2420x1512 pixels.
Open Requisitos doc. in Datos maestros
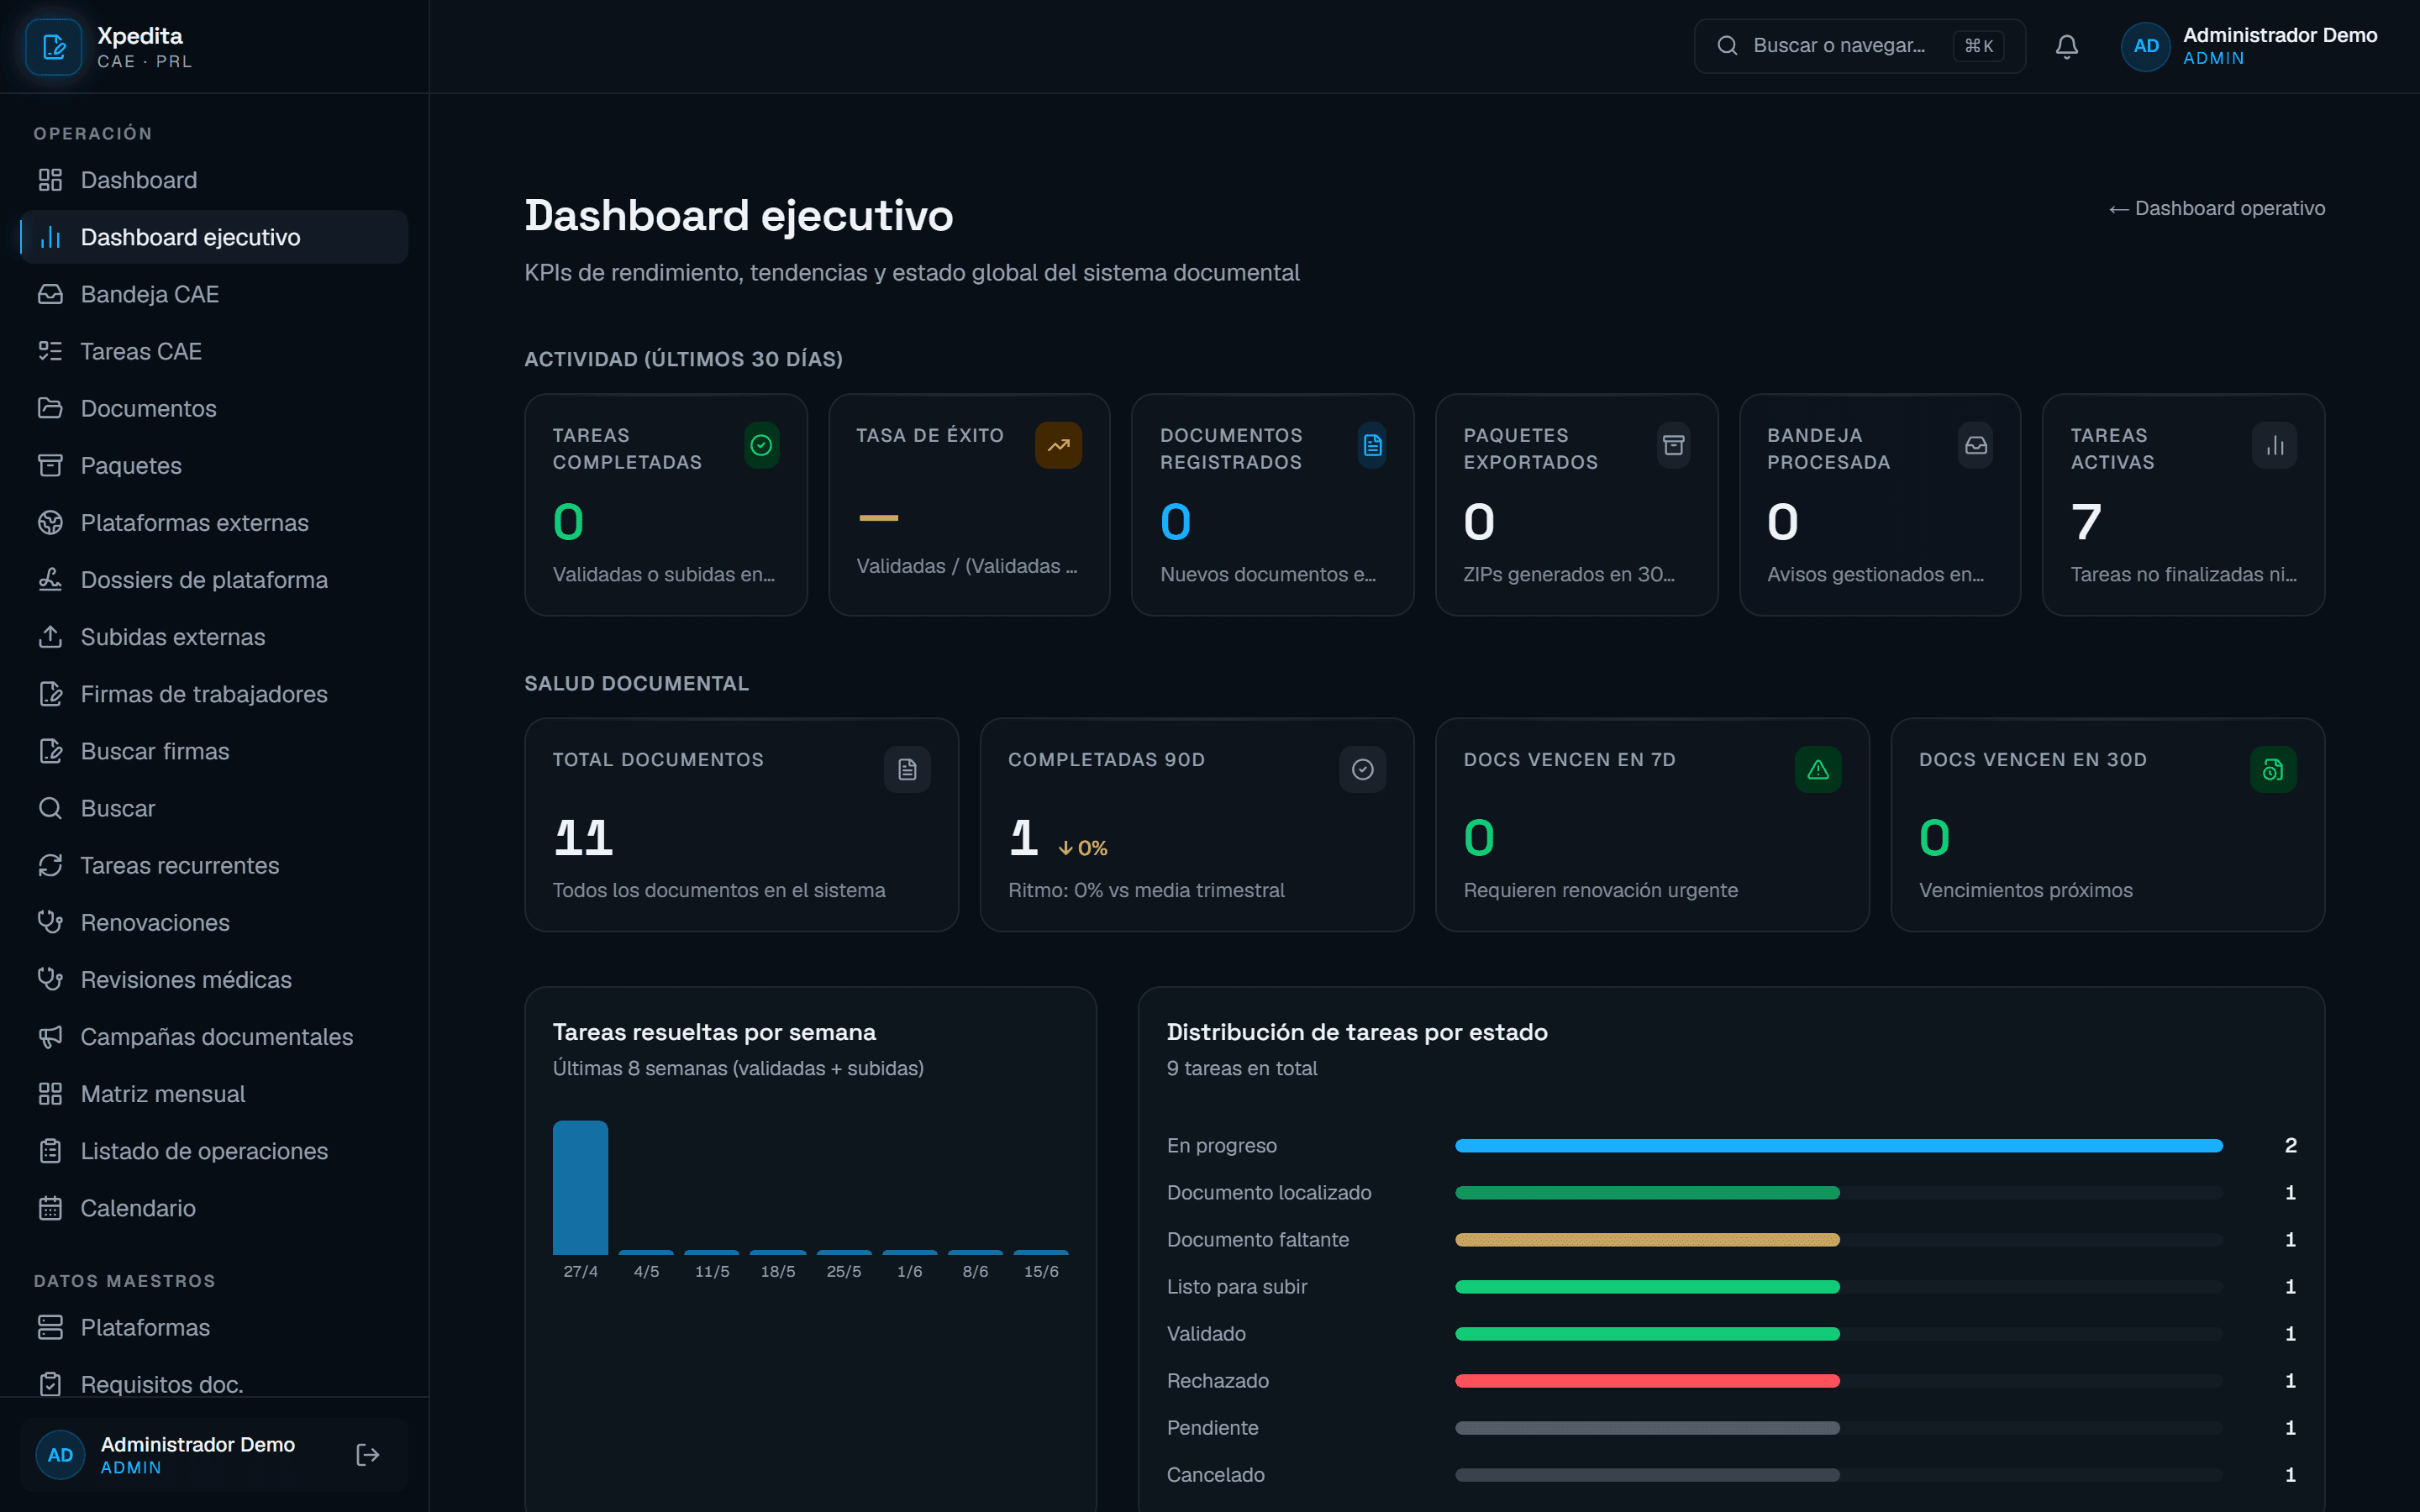(214, 1384)
